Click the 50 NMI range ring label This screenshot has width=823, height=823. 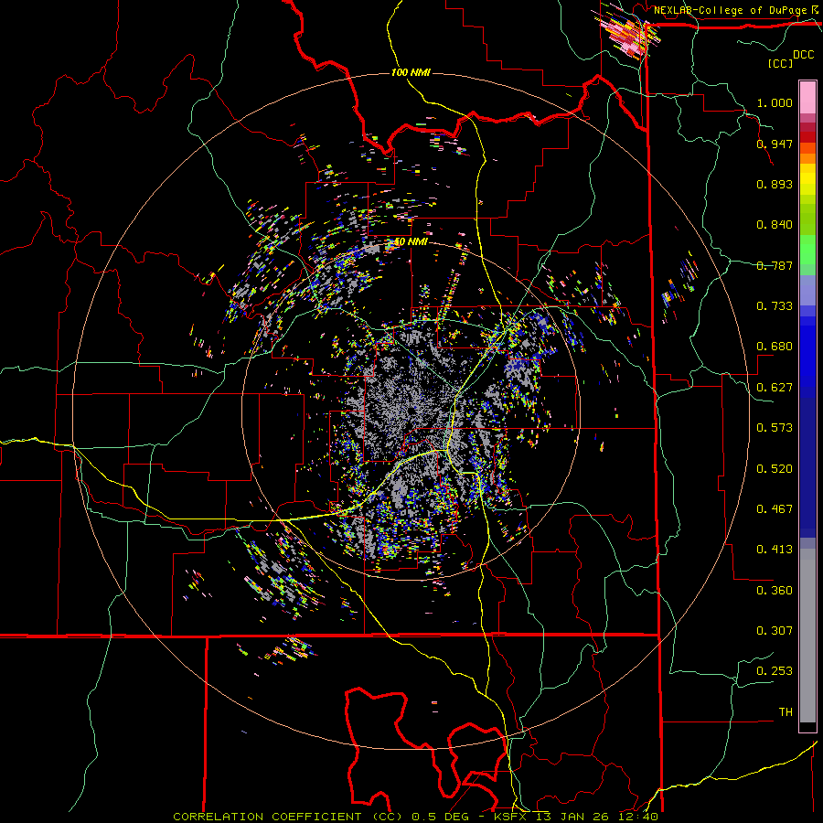pos(411,242)
